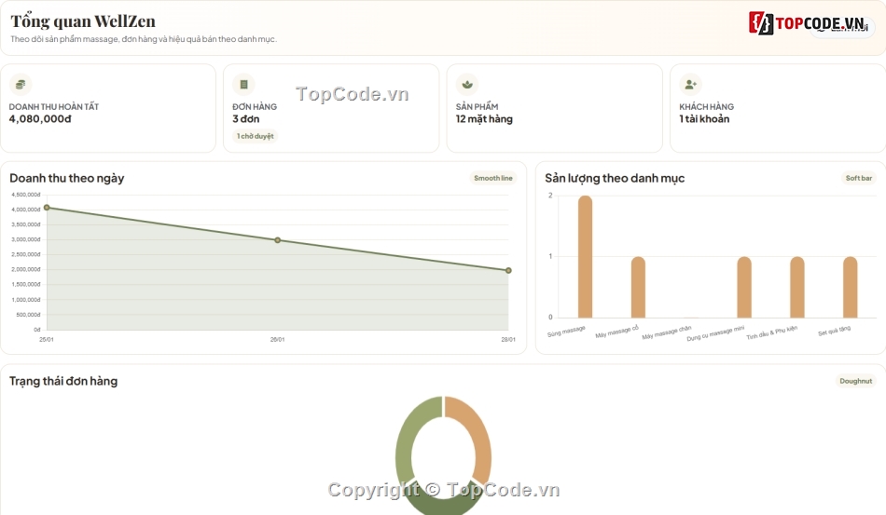
Task: Click the 28/01 data point on line chart
Action: pyautogui.click(x=508, y=271)
